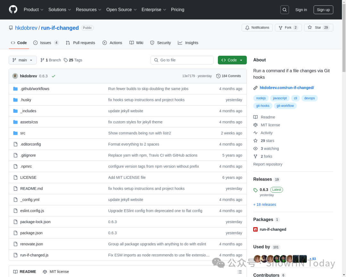This screenshot has height=277, width=346.
Task: Click the fork icon next to 2 forks
Action: point(255,156)
